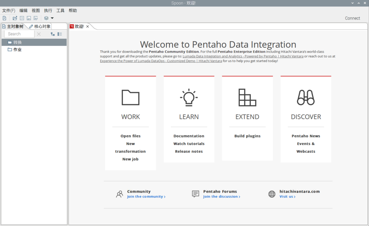The image size is (369, 226).
Task: Create a new file from the toolbar
Action: coord(4,18)
